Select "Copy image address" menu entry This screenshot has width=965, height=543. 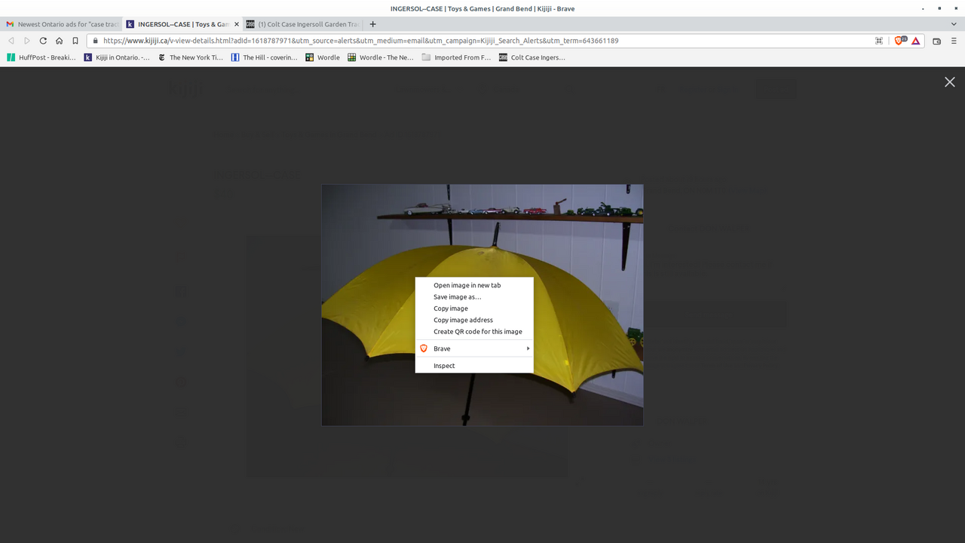click(x=463, y=320)
